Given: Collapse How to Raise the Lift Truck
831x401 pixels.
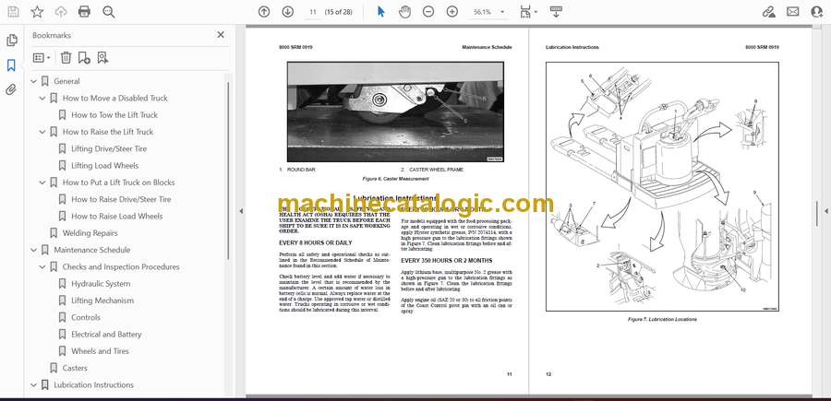Looking at the screenshot, I should click(x=42, y=132).
